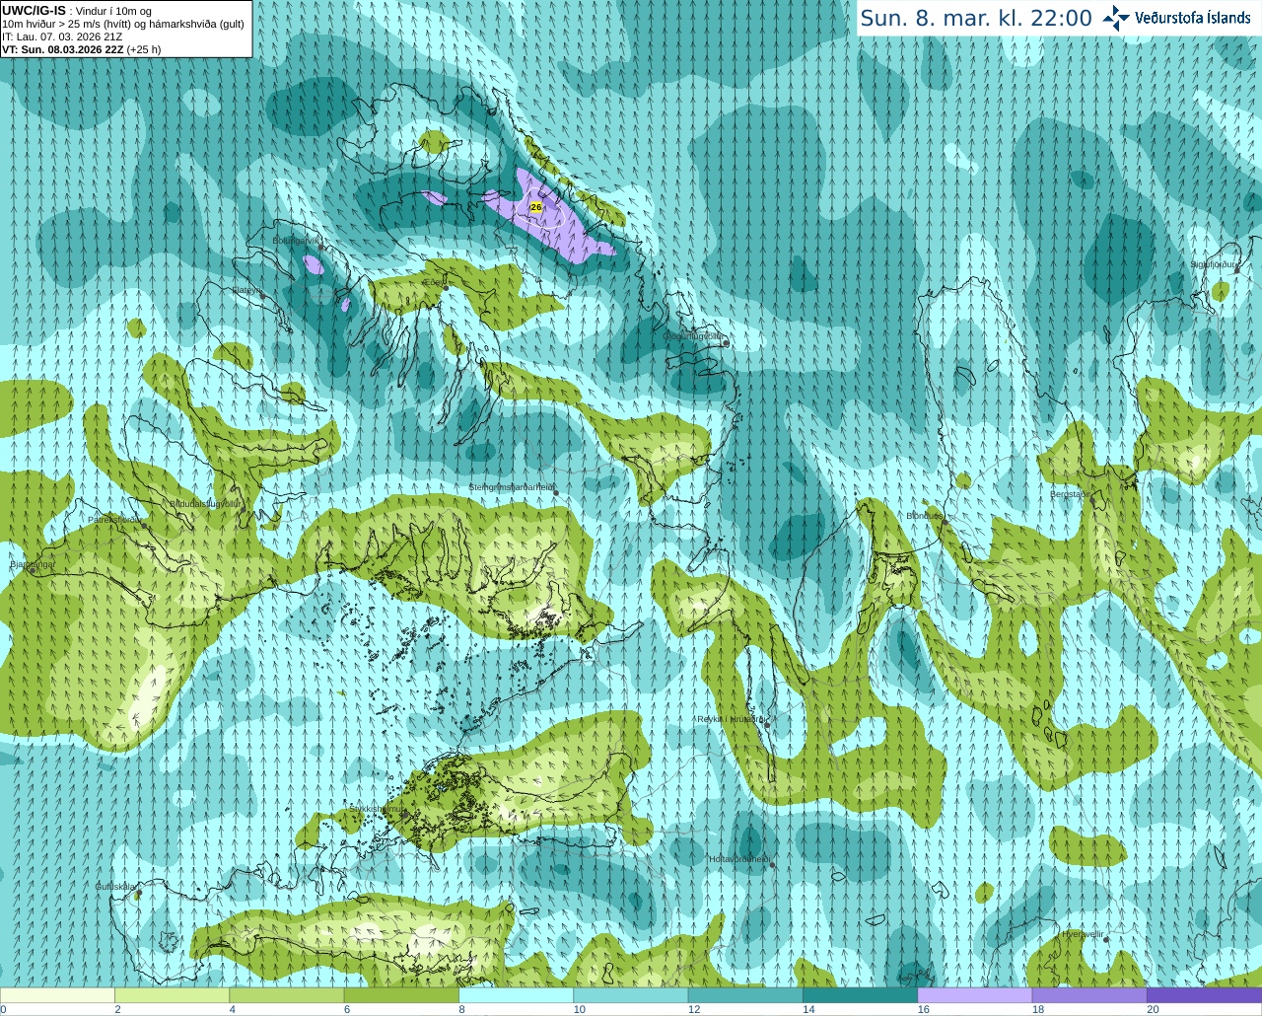Click the Sun. 8. mar. kl. 22:00 timestamp
The width and height of the screenshot is (1262, 1016).
click(x=976, y=18)
